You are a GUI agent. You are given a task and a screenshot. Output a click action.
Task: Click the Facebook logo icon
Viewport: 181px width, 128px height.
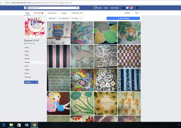(x=25, y=8)
